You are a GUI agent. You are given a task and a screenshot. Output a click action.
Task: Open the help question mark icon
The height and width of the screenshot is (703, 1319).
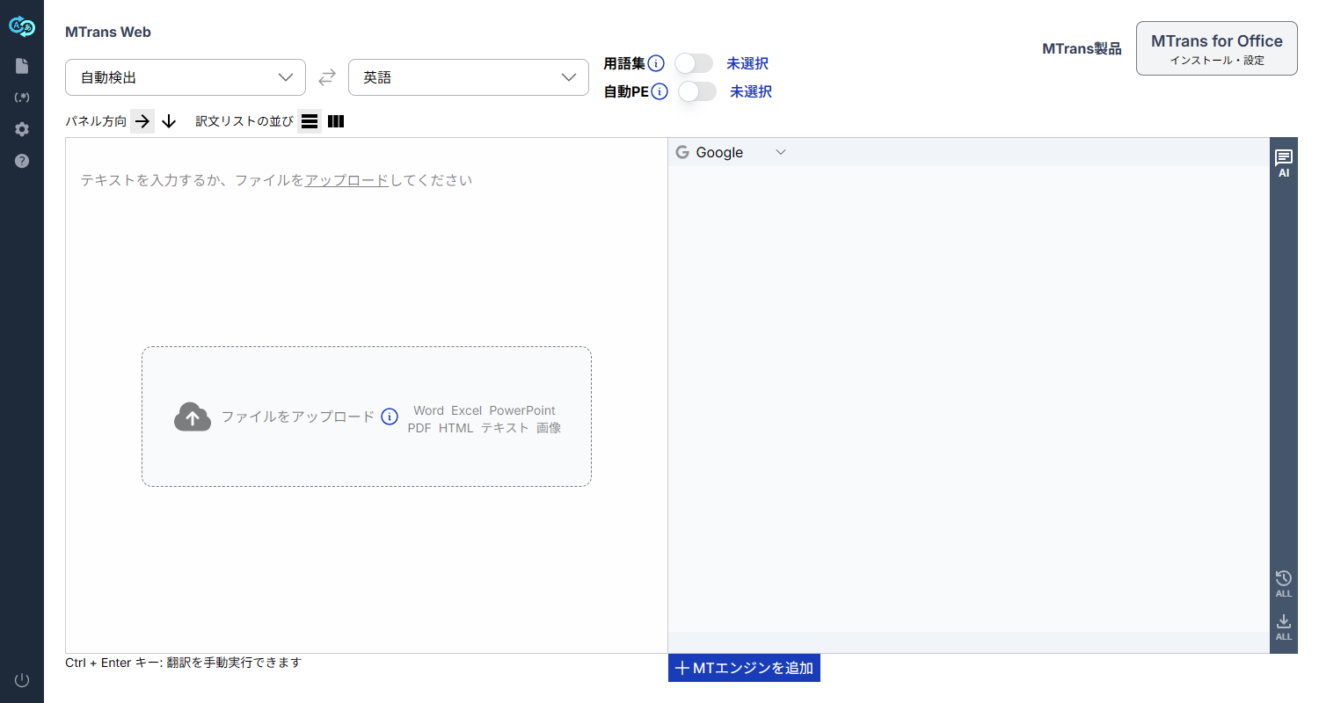tap(22, 161)
